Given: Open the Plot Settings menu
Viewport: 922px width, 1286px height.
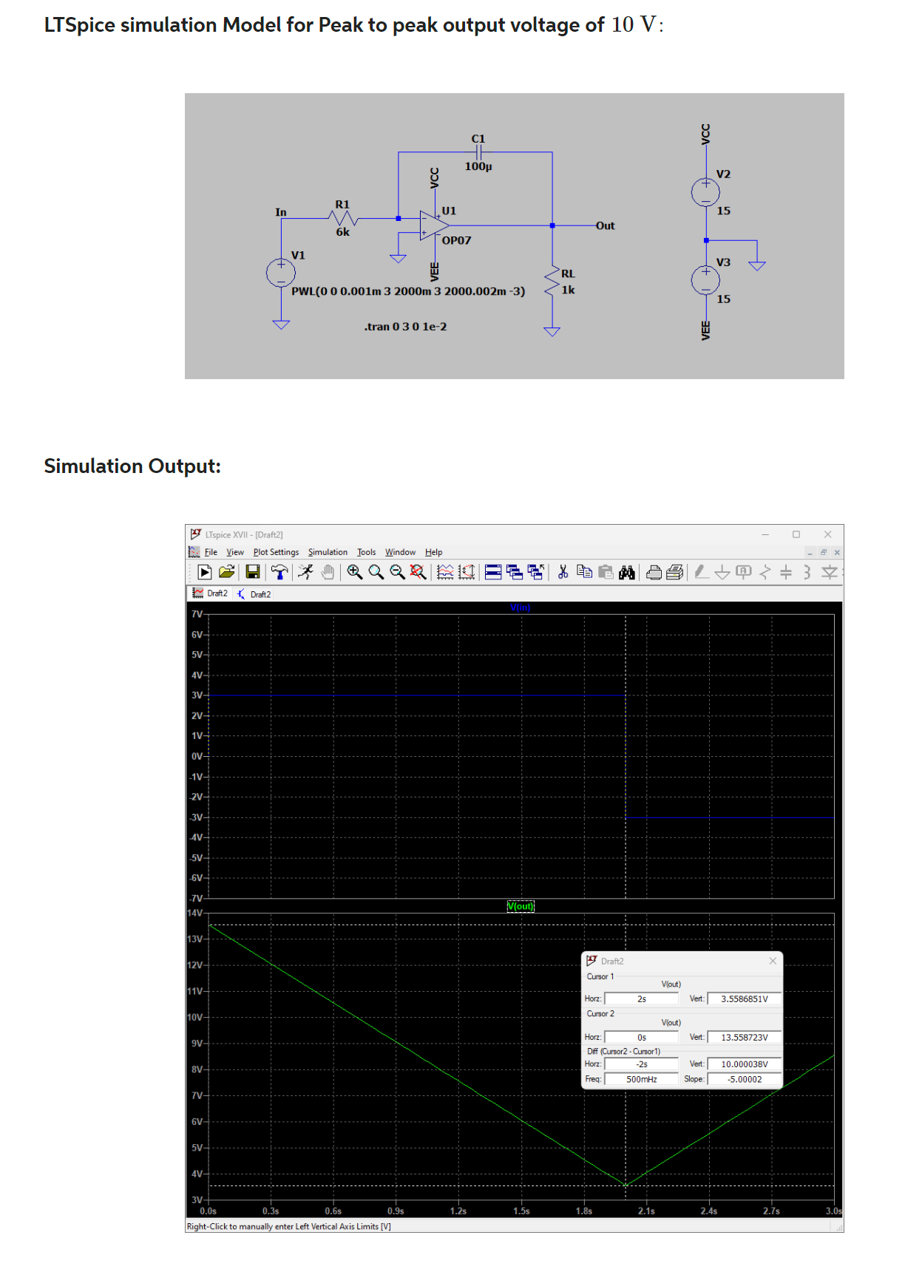Looking at the screenshot, I should click(x=276, y=552).
